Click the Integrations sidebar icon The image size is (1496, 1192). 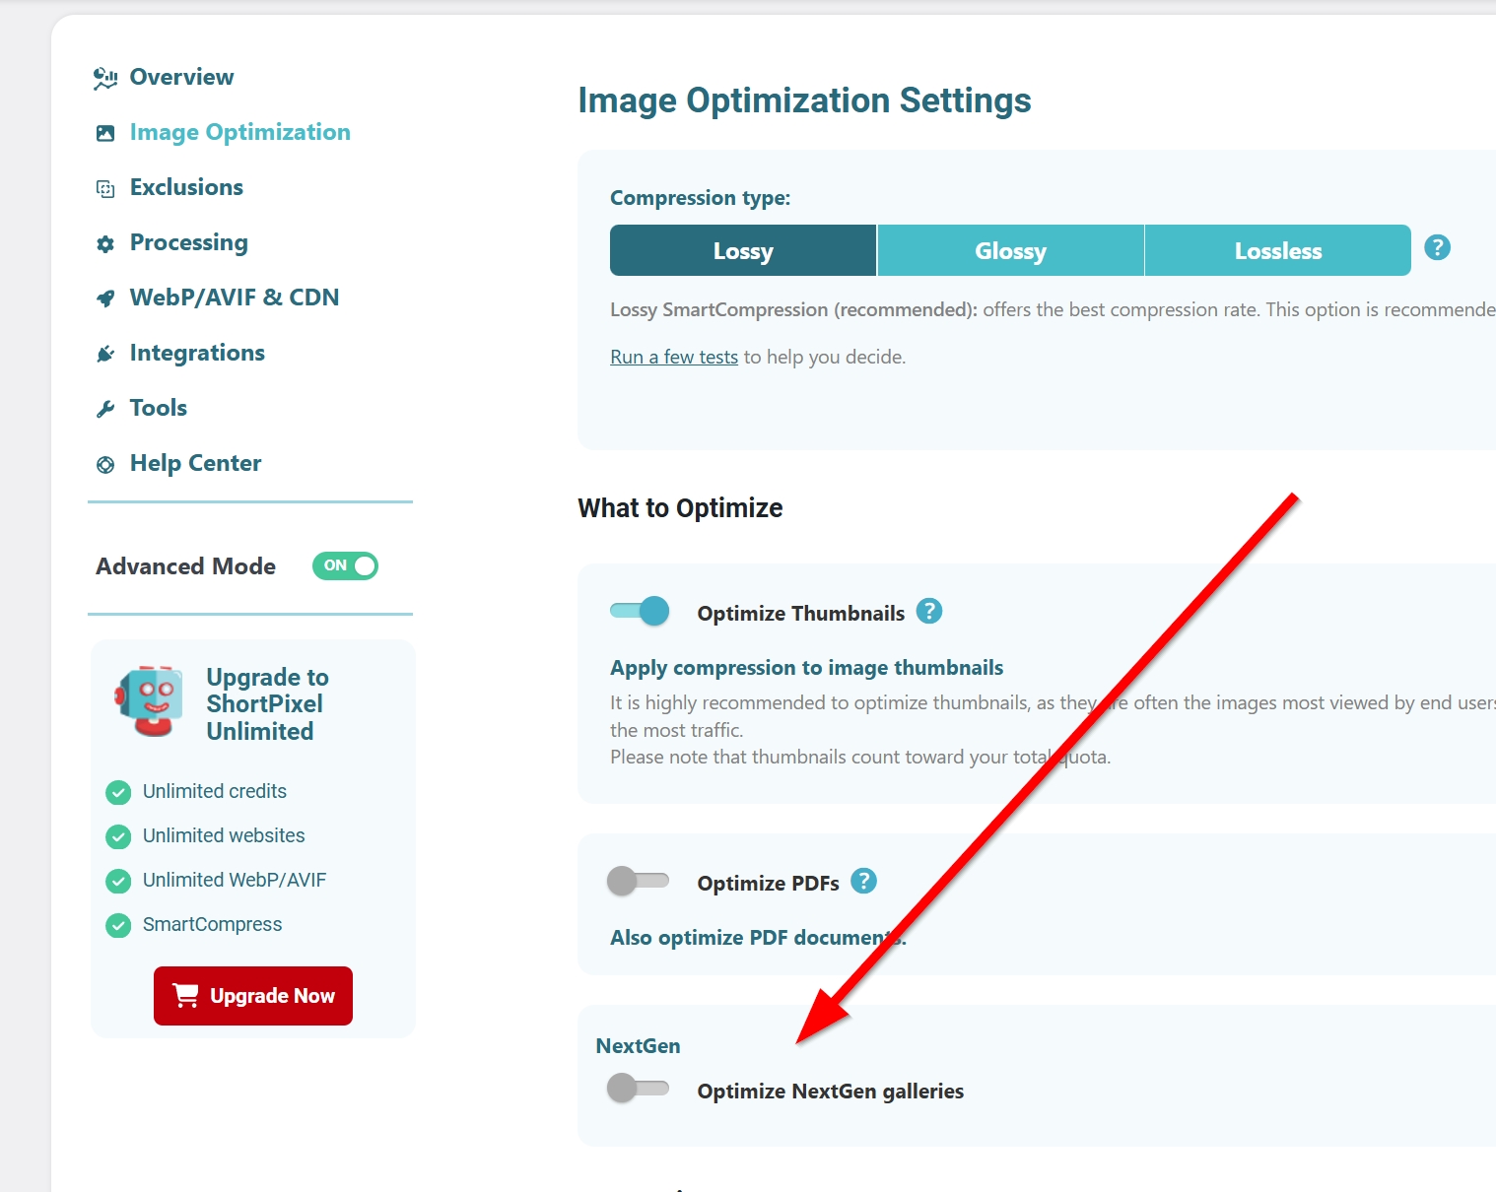(104, 353)
